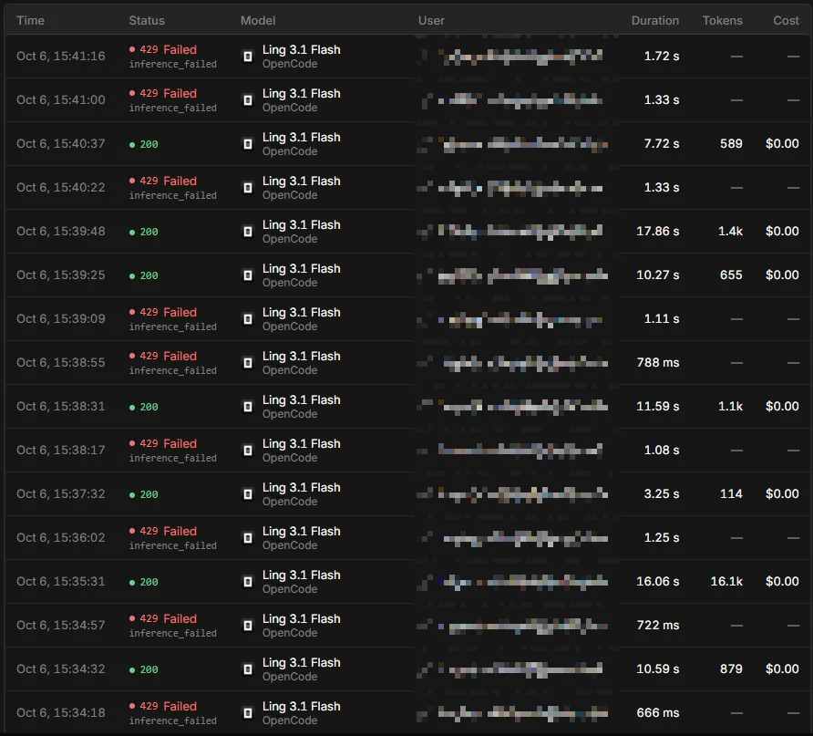
Task: Click the model icon in the 15:38:31 row
Action: coord(248,406)
